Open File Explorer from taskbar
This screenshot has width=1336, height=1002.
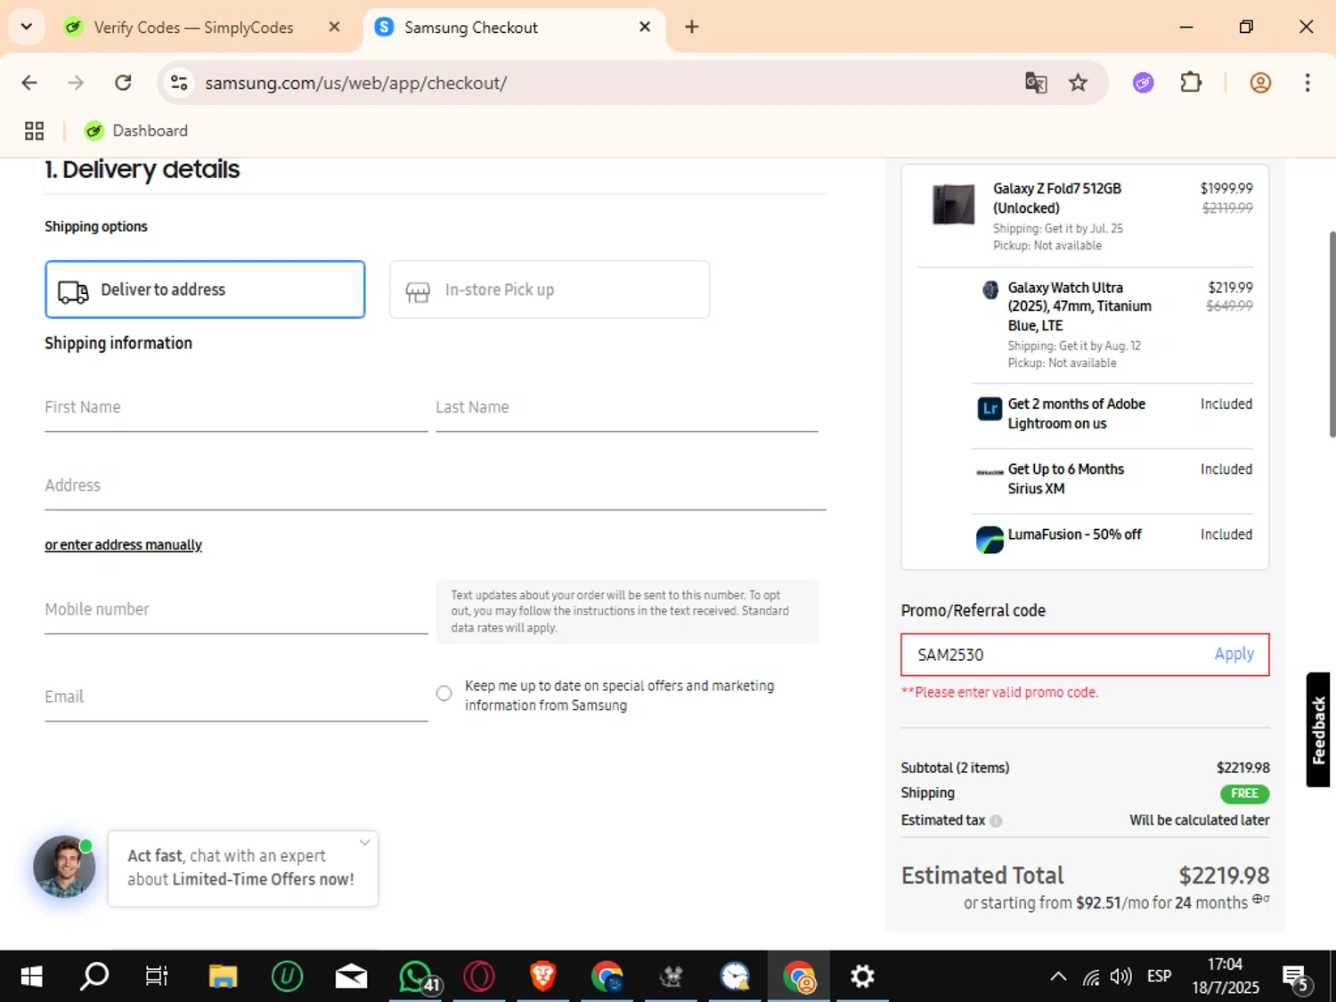[223, 977]
